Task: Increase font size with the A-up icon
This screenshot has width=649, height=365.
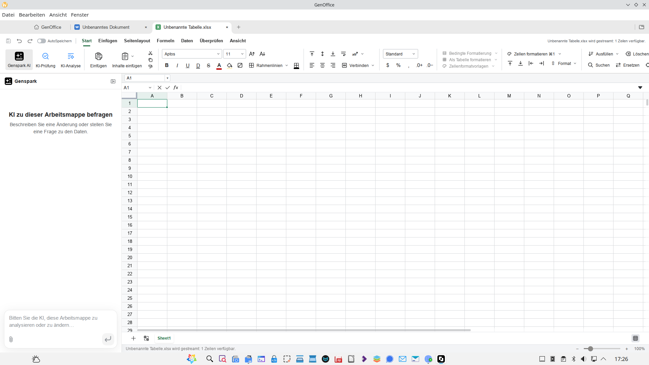Action: [x=252, y=54]
